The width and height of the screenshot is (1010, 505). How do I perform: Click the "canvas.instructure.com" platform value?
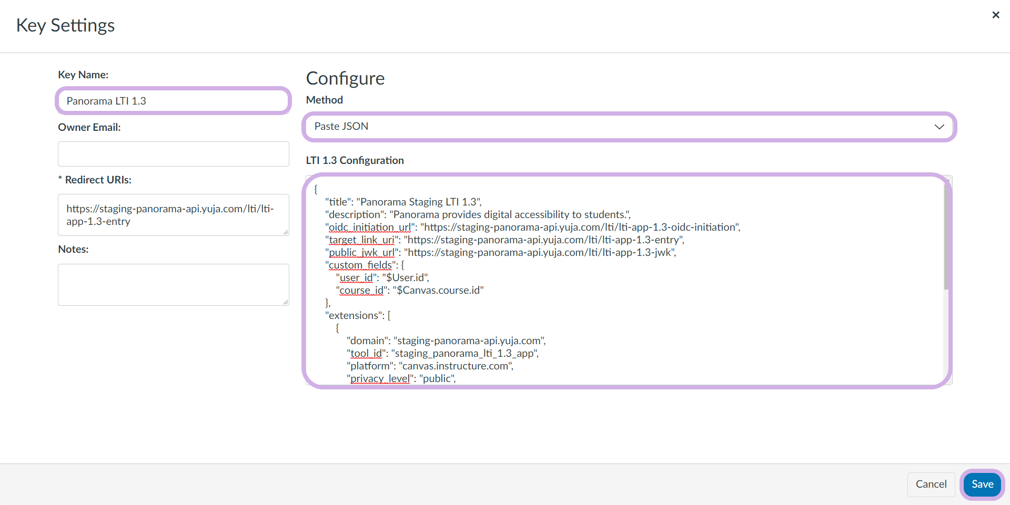pyautogui.click(x=456, y=366)
